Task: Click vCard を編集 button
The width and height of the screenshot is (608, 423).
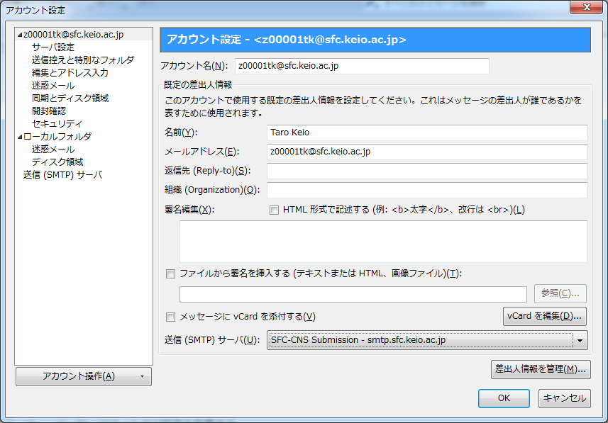Action: [544, 316]
